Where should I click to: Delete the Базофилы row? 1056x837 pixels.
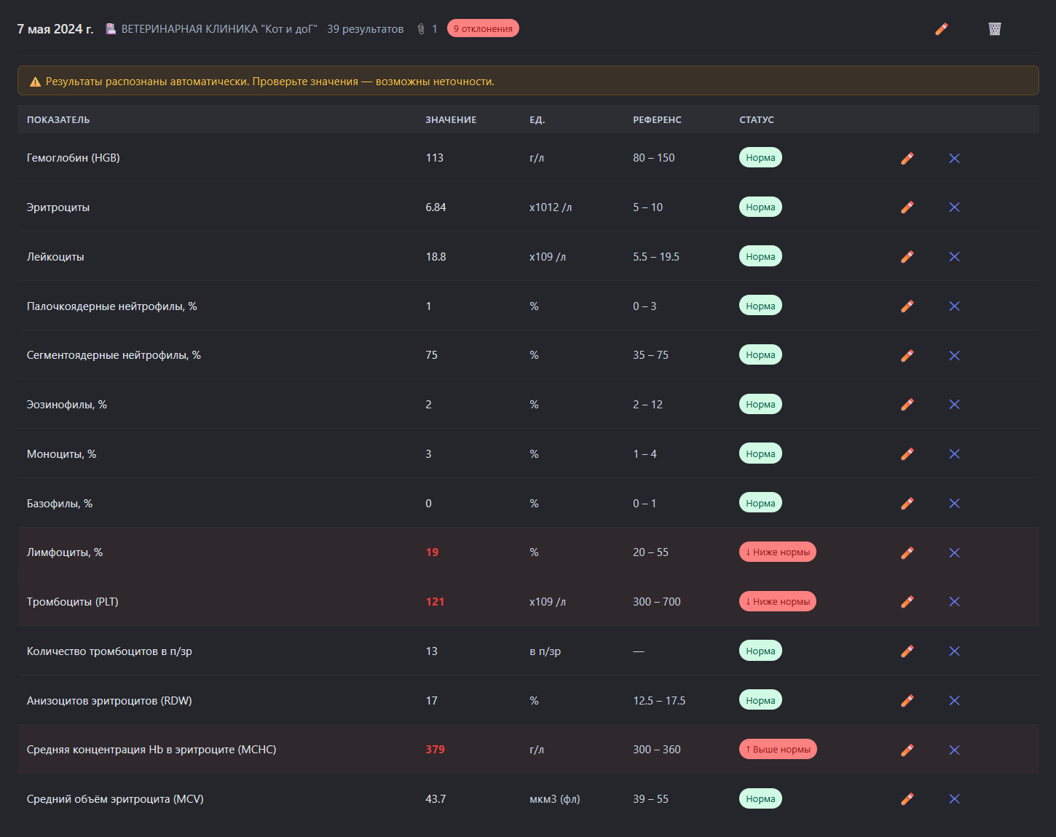pyautogui.click(x=954, y=504)
